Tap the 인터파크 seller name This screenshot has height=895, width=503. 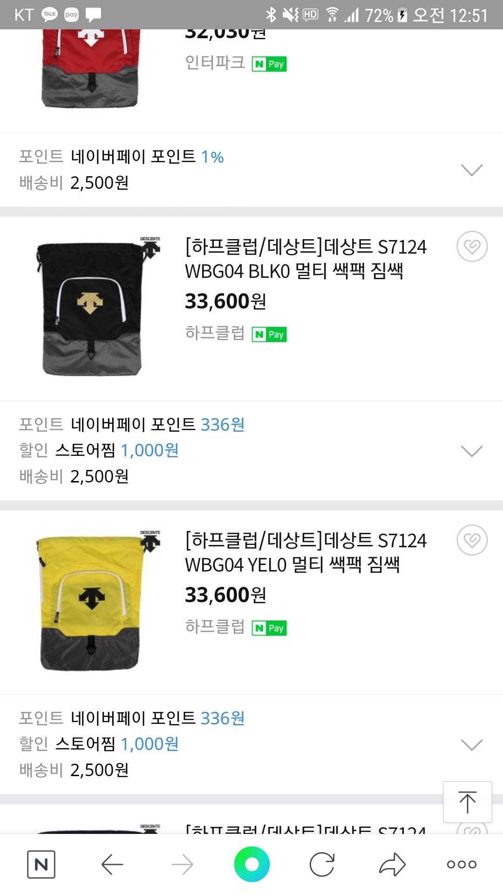pyautogui.click(x=215, y=63)
